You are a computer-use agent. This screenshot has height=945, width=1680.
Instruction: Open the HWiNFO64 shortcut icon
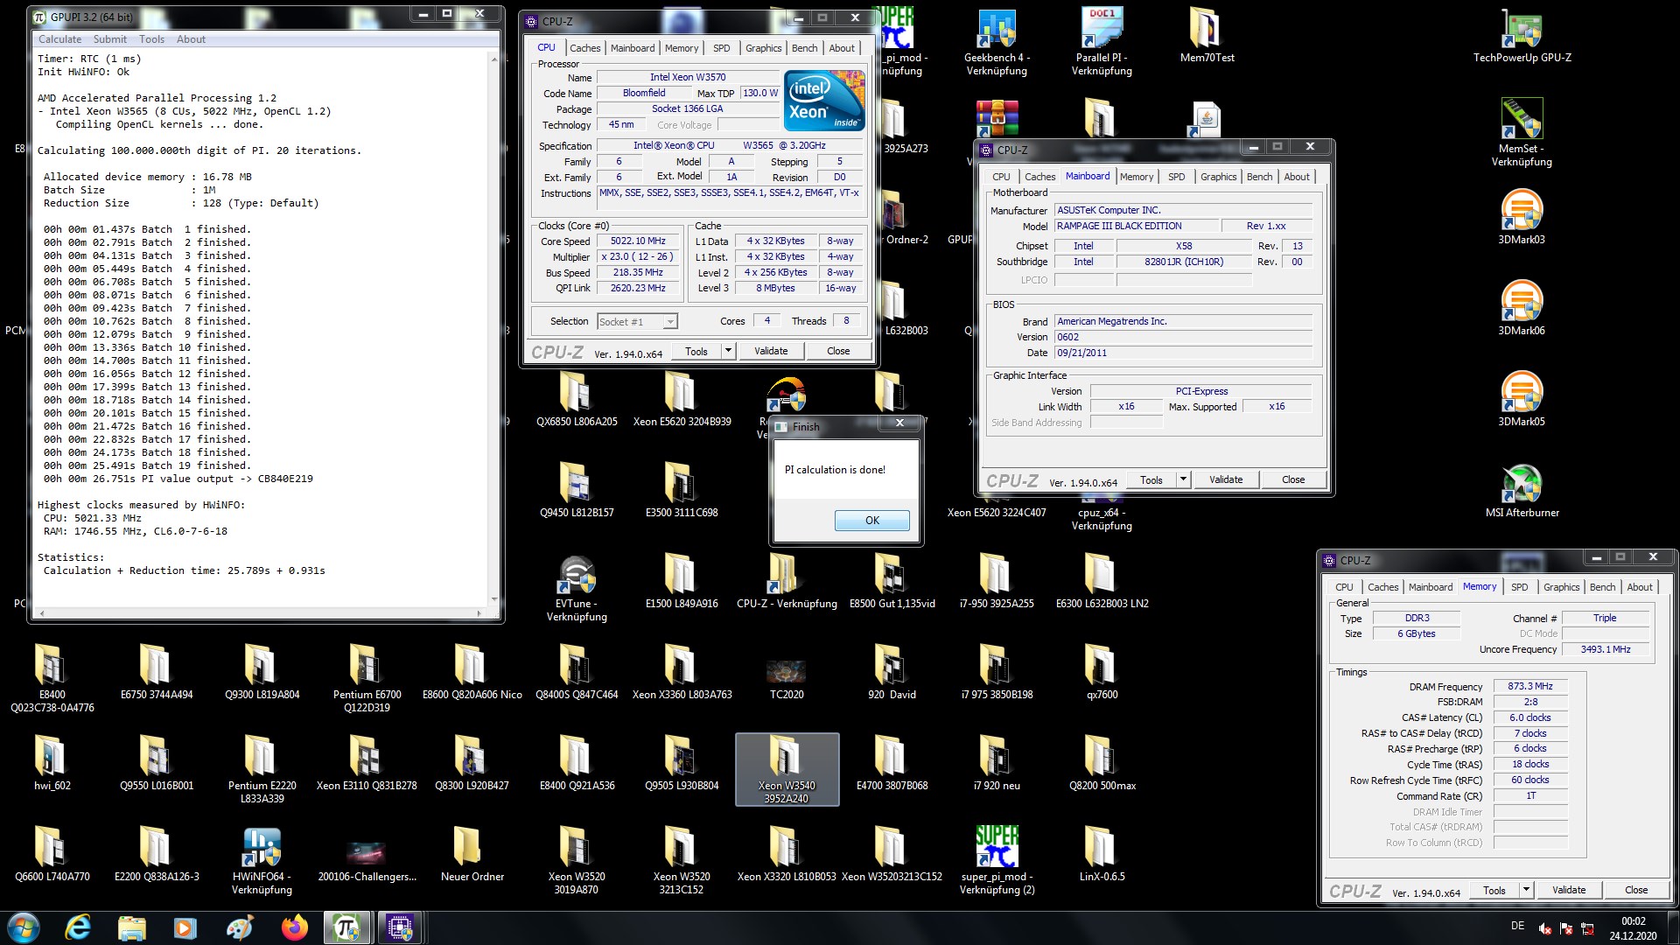pyautogui.click(x=262, y=861)
